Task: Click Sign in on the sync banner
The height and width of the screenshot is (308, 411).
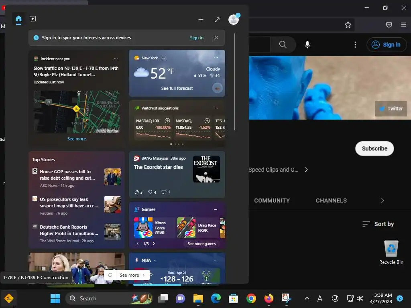Action: click(197, 38)
